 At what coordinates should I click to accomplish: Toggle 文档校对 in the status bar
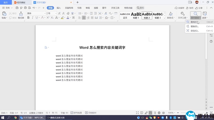point(91,113)
